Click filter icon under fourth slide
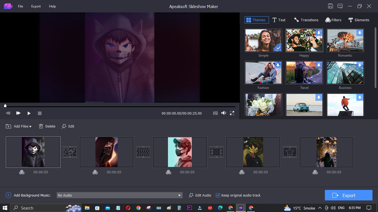This screenshot has height=212, width=378. [242, 172]
